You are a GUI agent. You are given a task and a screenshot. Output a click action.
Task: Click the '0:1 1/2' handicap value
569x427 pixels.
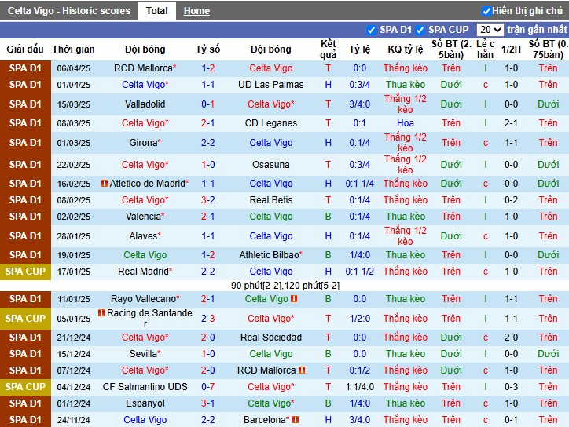(360, 272)
